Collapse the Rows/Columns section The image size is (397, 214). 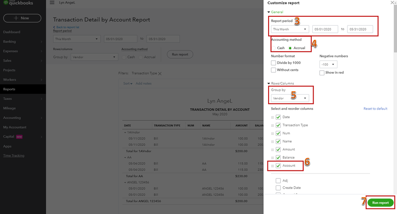pos(269,84)
